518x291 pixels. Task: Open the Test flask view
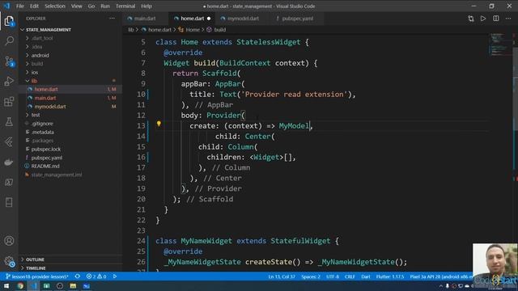pos(9,122)
